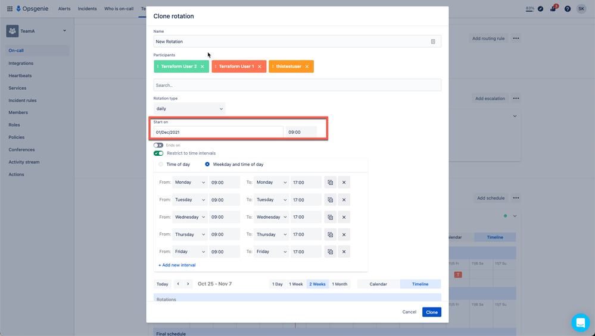Disable Restrict to time intervals toggle
The height and width of the screenshot is (336, 595).
click(158, 153)
